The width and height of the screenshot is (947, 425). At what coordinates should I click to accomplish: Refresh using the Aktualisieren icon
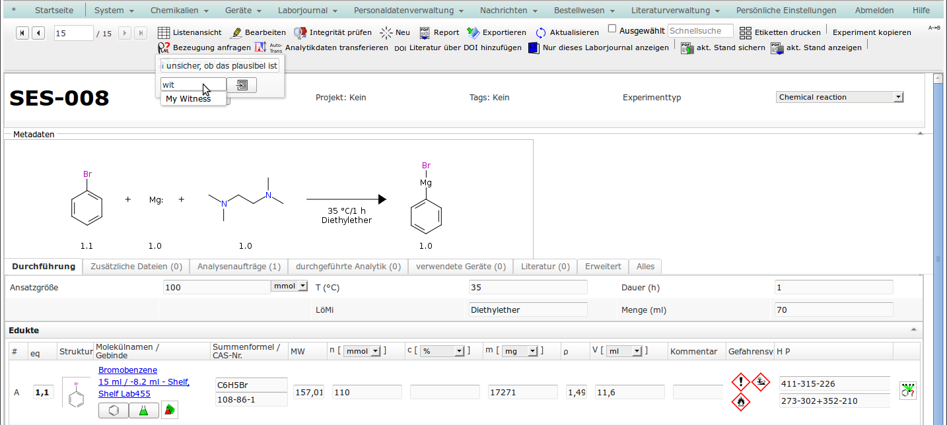pos(541,32)
